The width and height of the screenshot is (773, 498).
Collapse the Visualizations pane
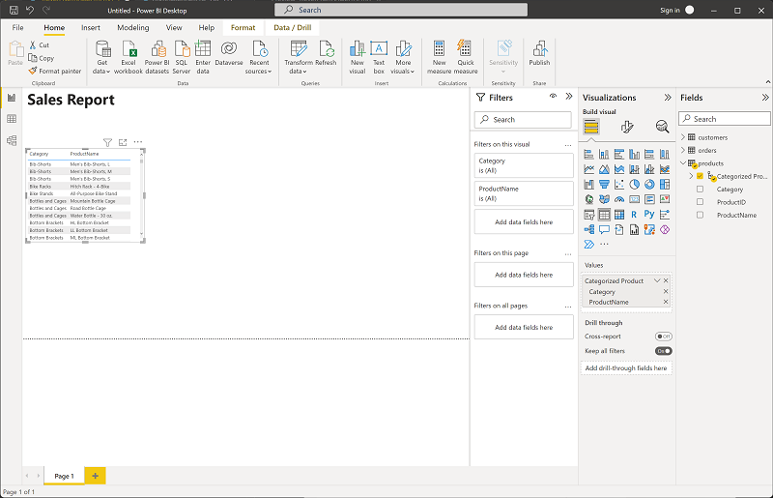668,98
